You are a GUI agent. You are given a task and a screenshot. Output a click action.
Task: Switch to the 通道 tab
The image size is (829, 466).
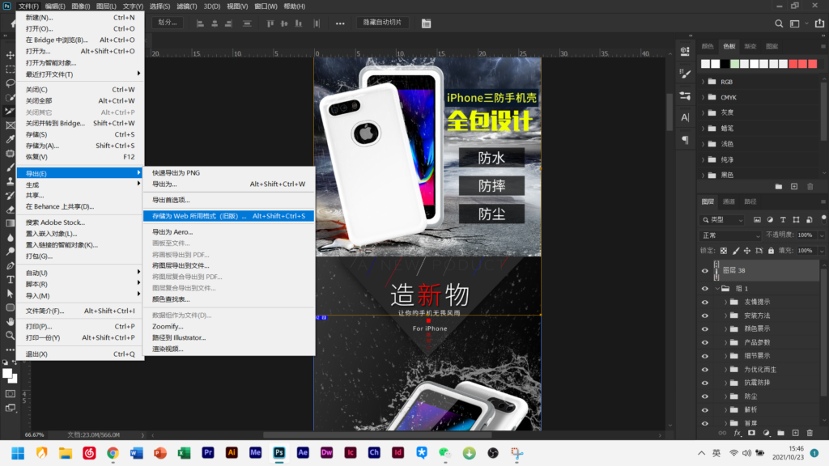[729, 201]
